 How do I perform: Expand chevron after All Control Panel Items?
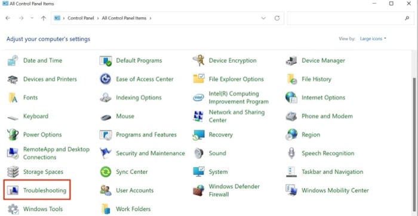pyautogui.click(x=150, y=18)
